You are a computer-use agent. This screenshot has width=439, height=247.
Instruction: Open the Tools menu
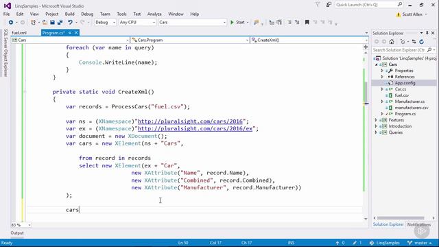tap(121, 14)
